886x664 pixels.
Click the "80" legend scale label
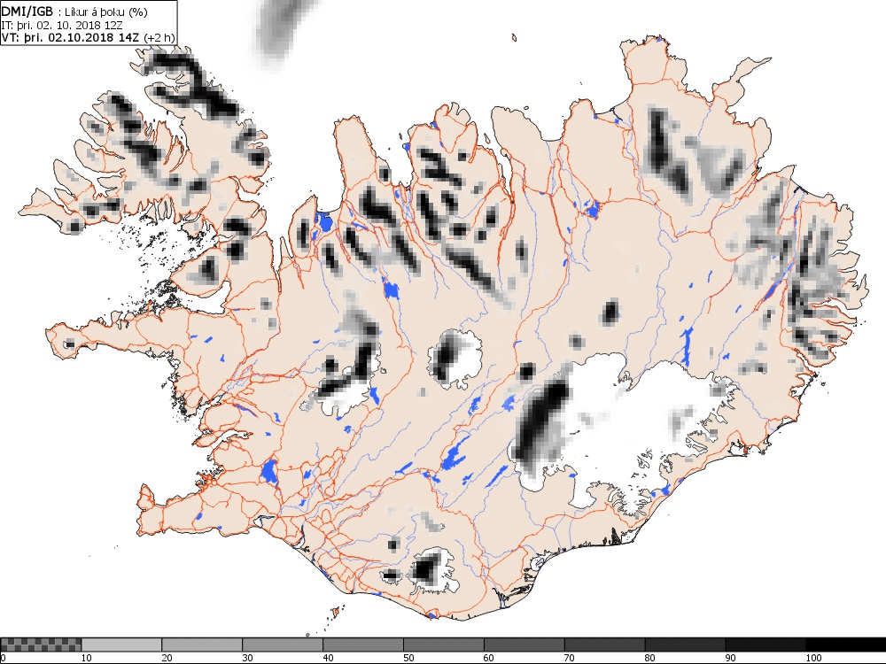[x=650, y=658]
